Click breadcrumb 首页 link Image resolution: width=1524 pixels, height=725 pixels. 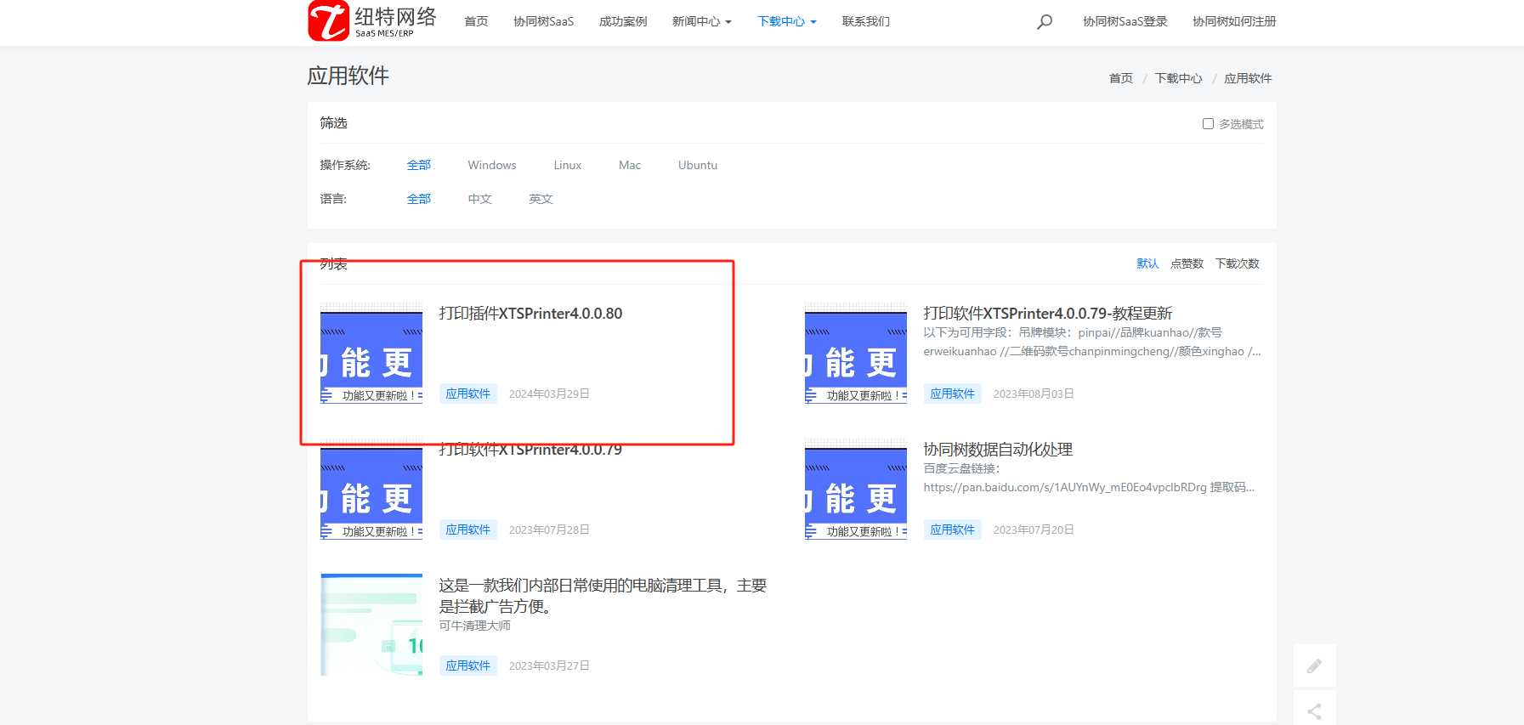(1121, 78)
